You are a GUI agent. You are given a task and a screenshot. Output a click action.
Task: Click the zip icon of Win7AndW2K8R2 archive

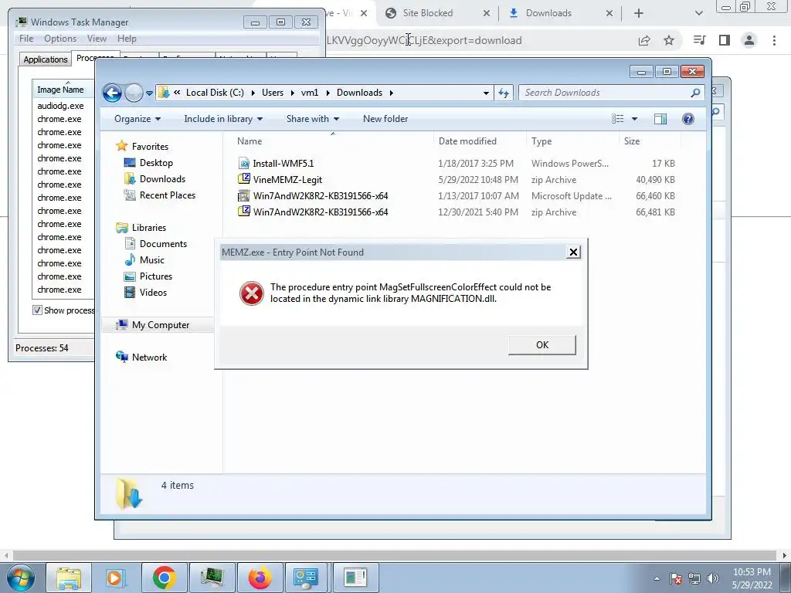click(243, 211)
